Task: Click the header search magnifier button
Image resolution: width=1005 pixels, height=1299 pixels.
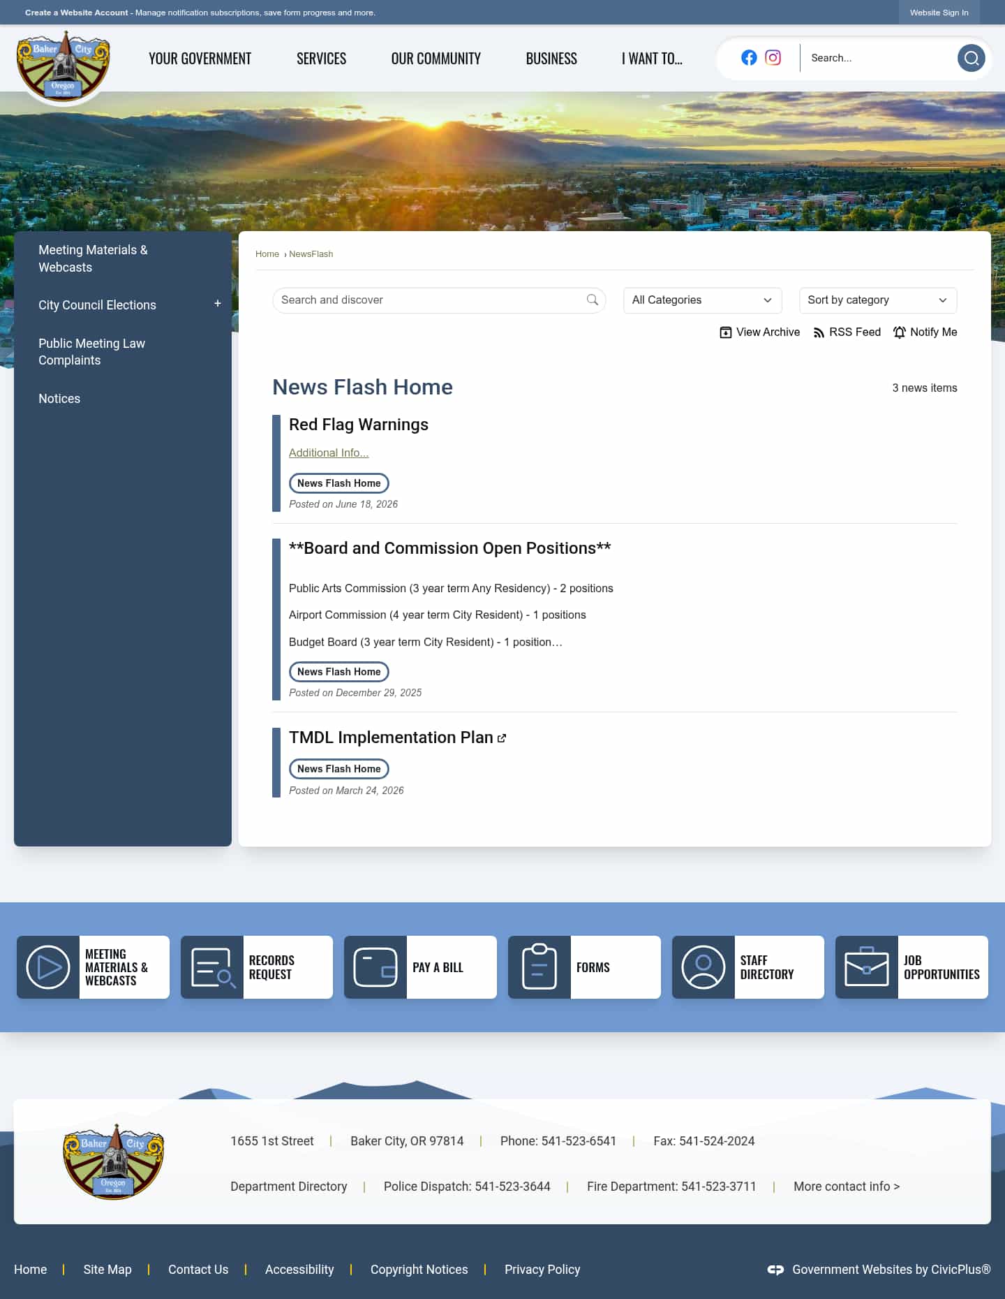Action: [971, 58]
